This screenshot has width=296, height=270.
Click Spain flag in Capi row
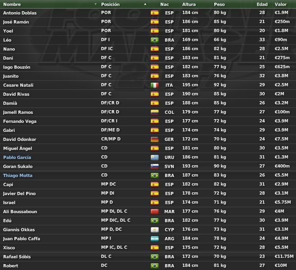pos(155,184)
